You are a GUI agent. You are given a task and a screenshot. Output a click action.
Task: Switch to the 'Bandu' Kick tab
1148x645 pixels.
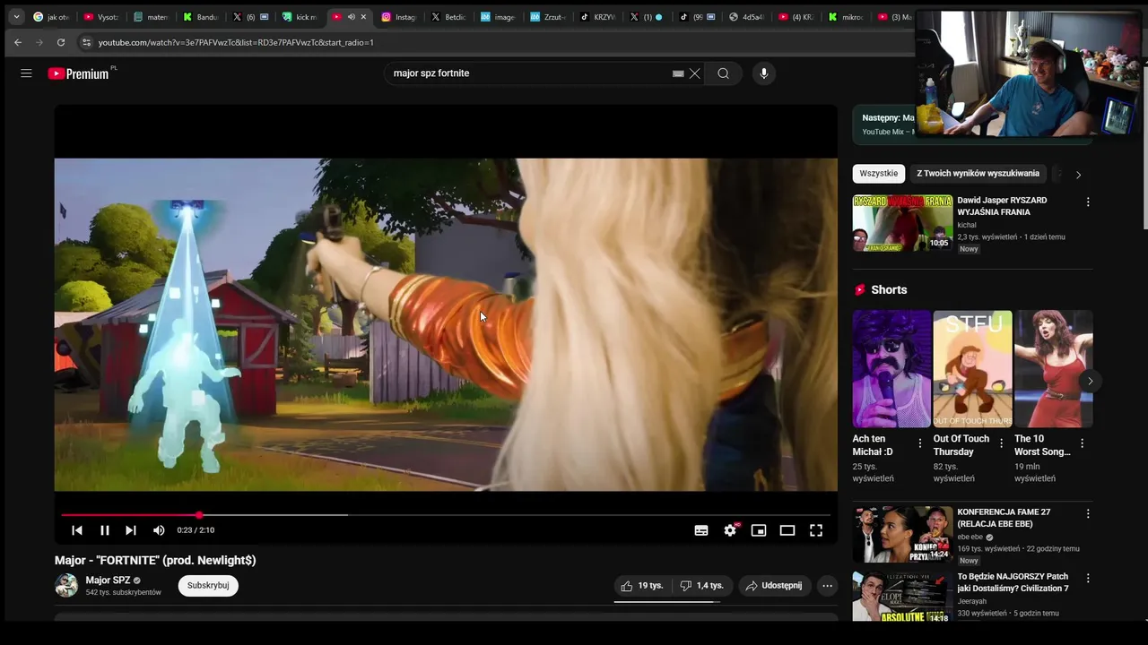[x=201, y=17]
